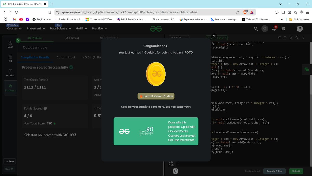Open the Problems sidebar item

point(10,88)
